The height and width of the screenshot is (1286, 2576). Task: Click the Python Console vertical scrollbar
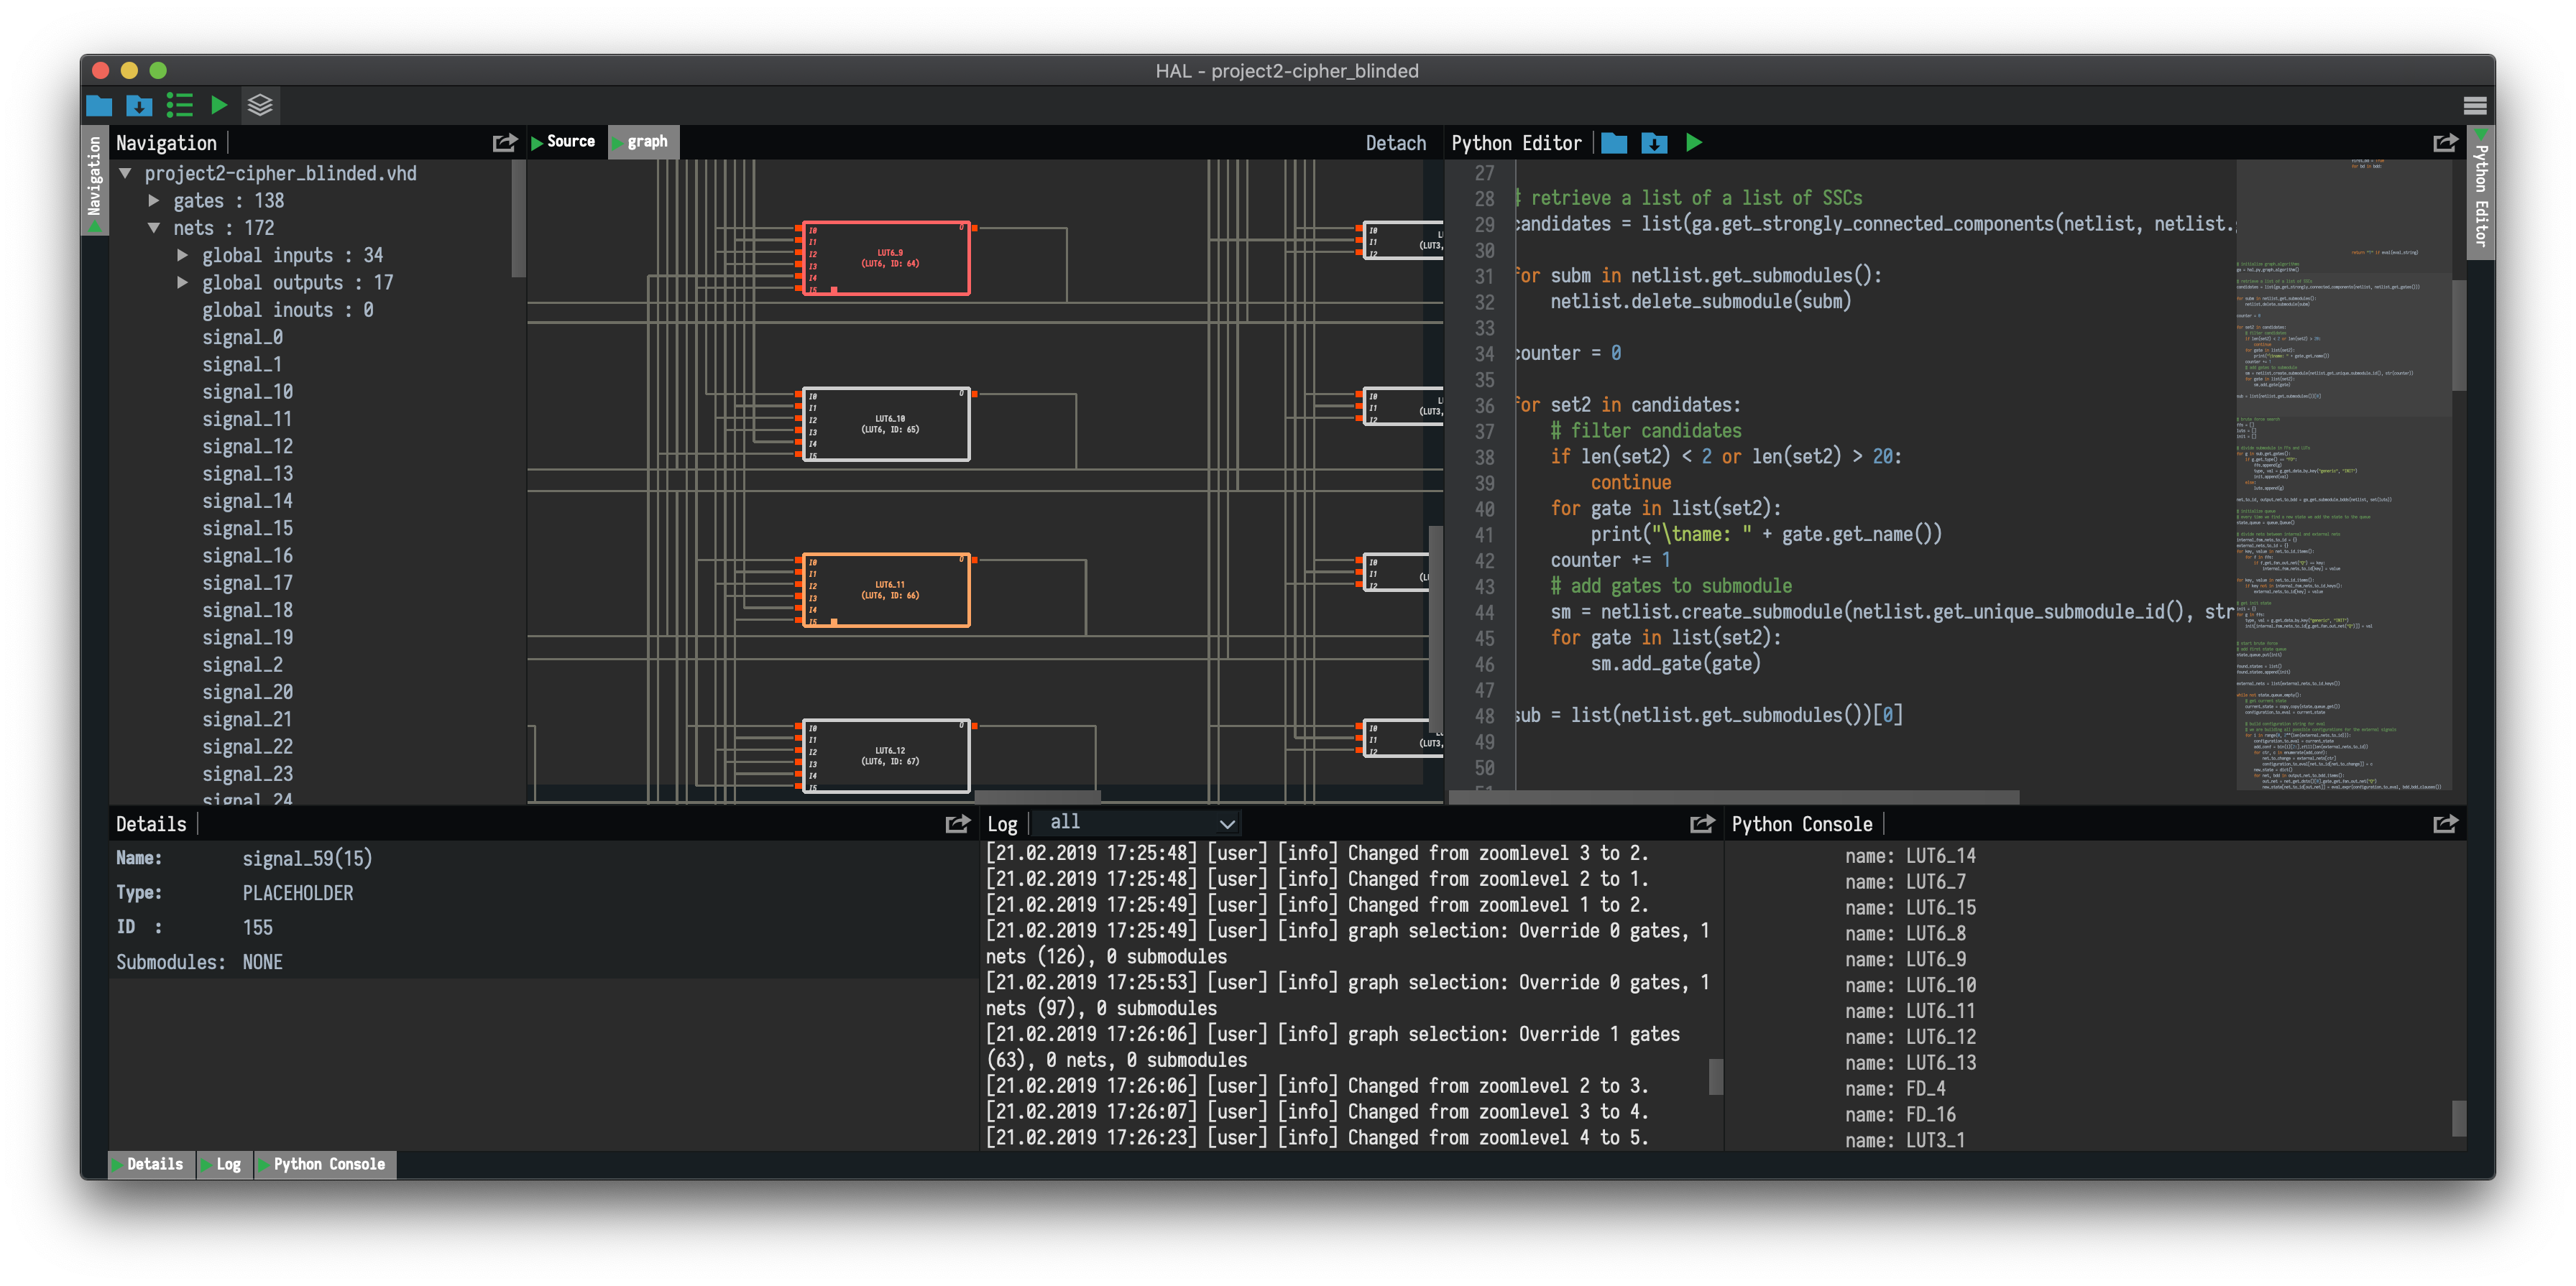(2459, 1119)
